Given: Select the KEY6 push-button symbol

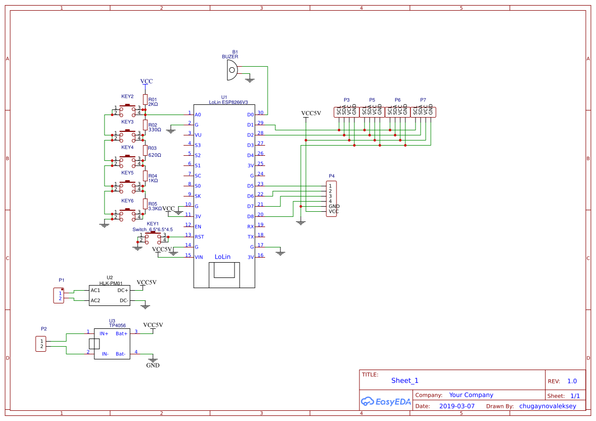Looking at the screenshot, I should 127,215.
